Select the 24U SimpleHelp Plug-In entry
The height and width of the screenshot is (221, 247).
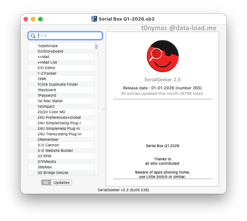61,128
